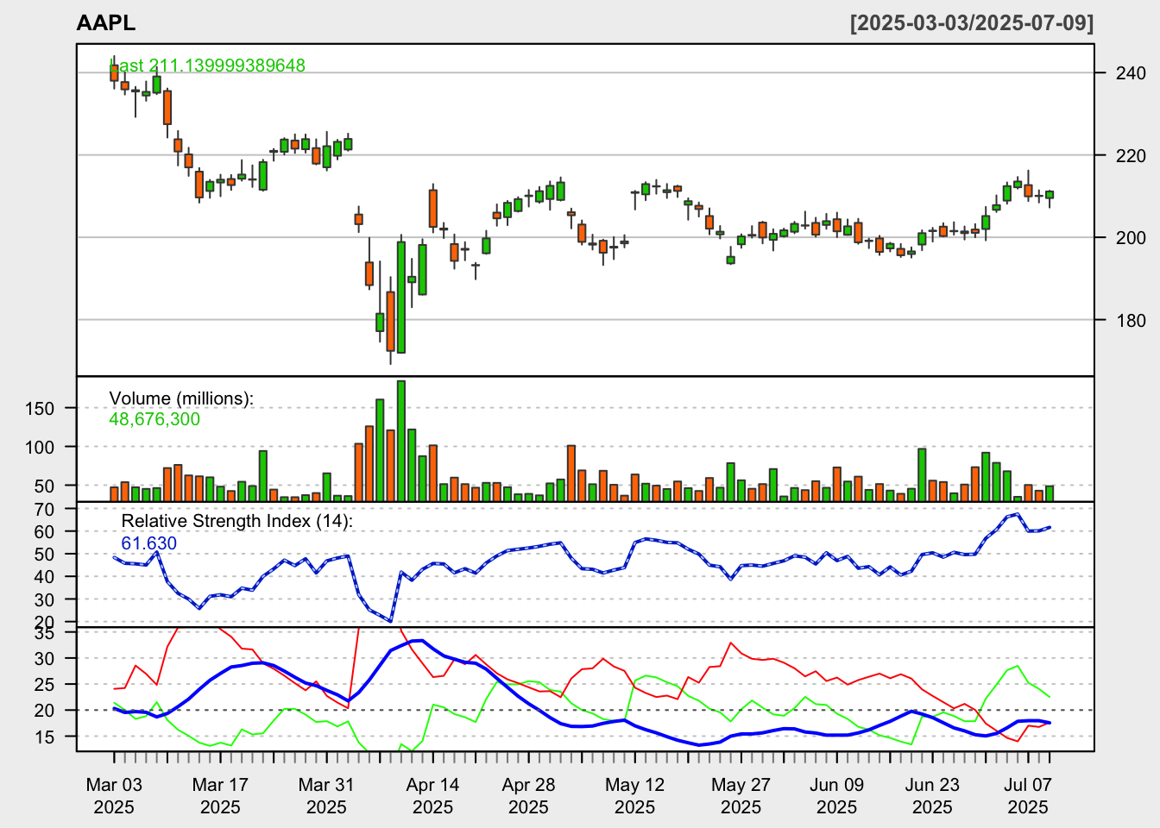Click the 220 price axis label

[1131, 155]
